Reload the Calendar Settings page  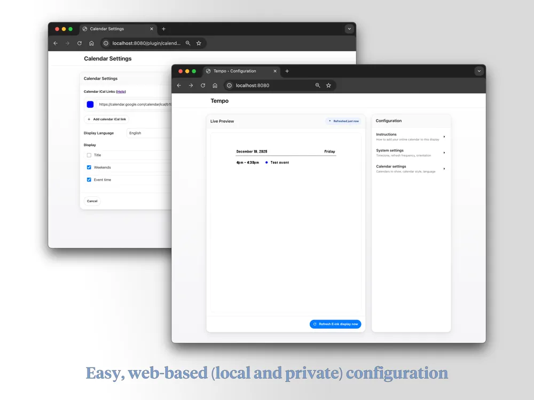(x=80, y=43)
